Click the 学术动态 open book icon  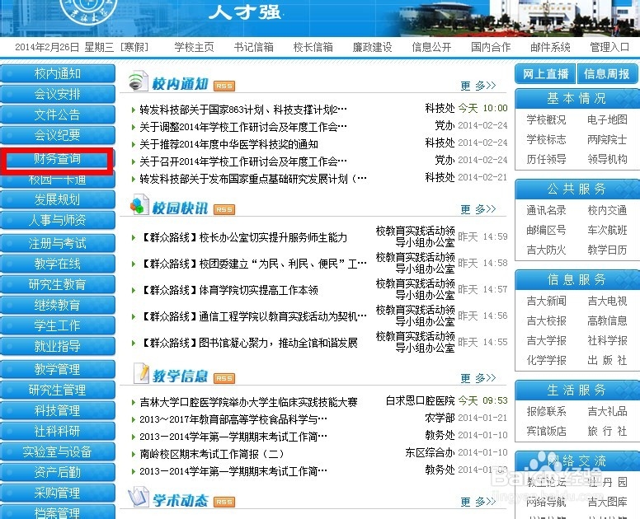tap(139, 497)
